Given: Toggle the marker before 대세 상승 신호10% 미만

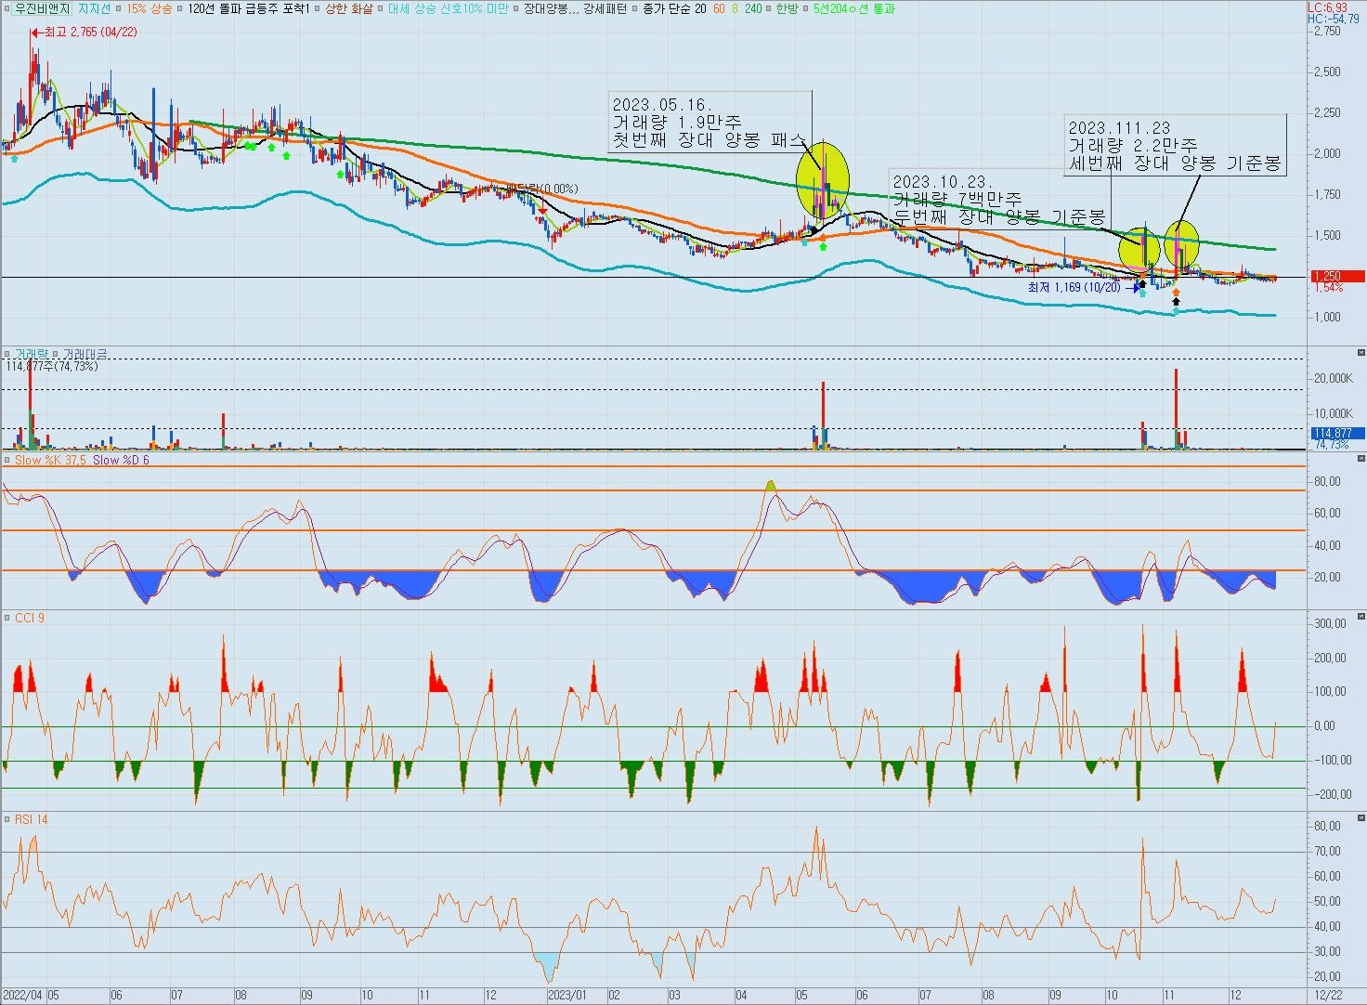Looking at the screenshot, I should pyautogui.click(x=380, y=8).
